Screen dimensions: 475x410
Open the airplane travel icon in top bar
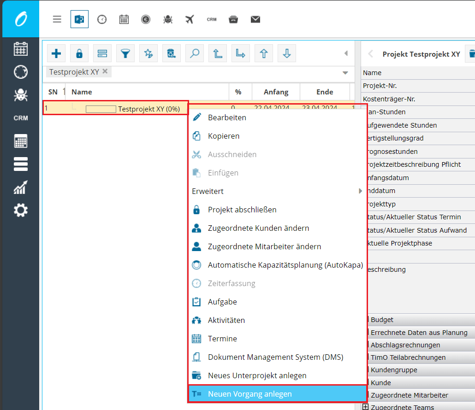(190, 19)
